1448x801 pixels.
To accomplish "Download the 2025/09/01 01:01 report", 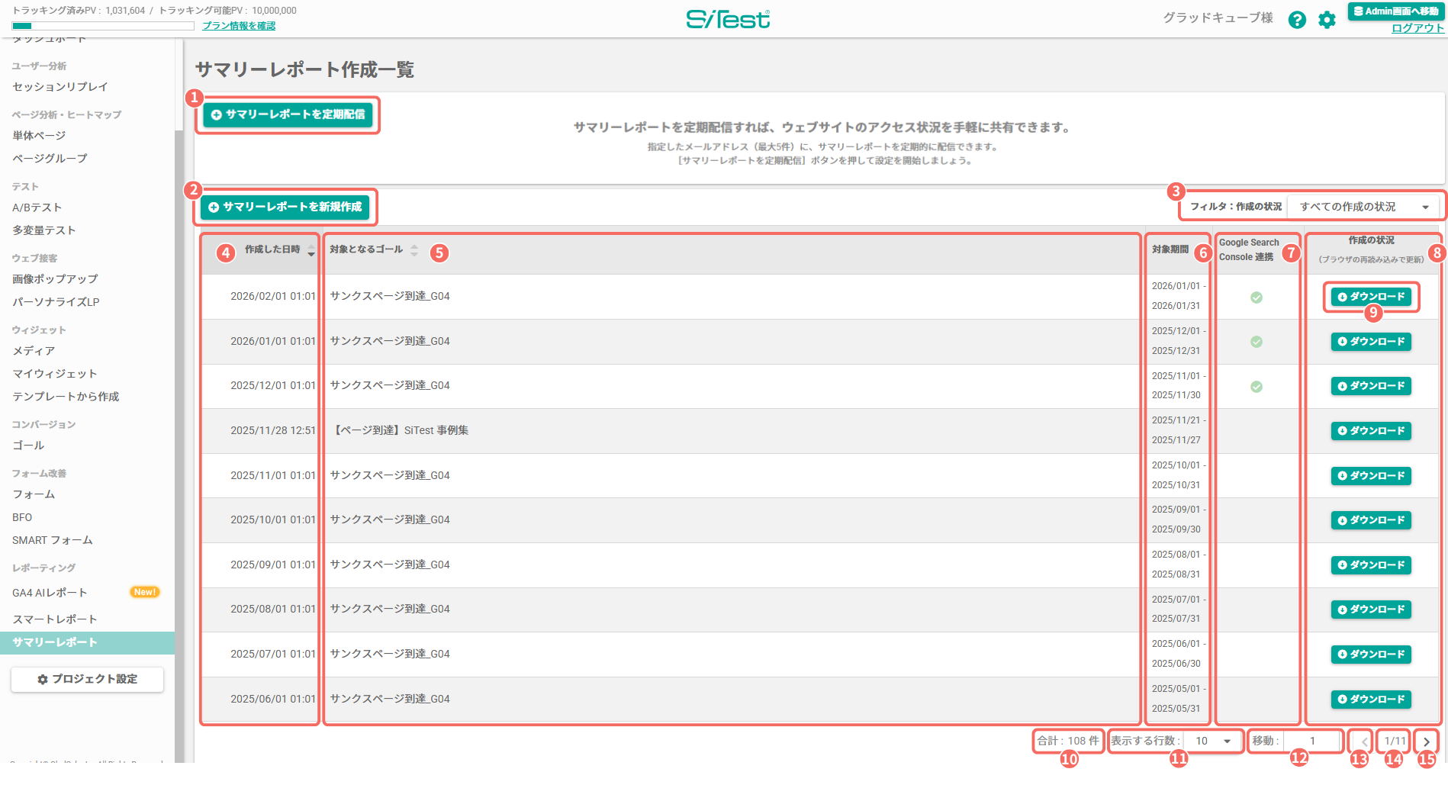I will 1371,565.
